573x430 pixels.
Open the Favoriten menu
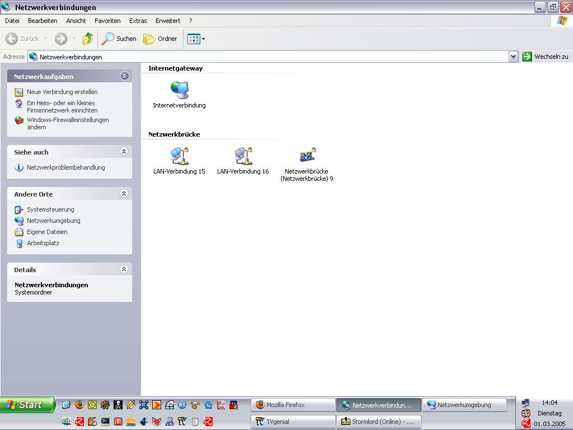click(107, 21)
